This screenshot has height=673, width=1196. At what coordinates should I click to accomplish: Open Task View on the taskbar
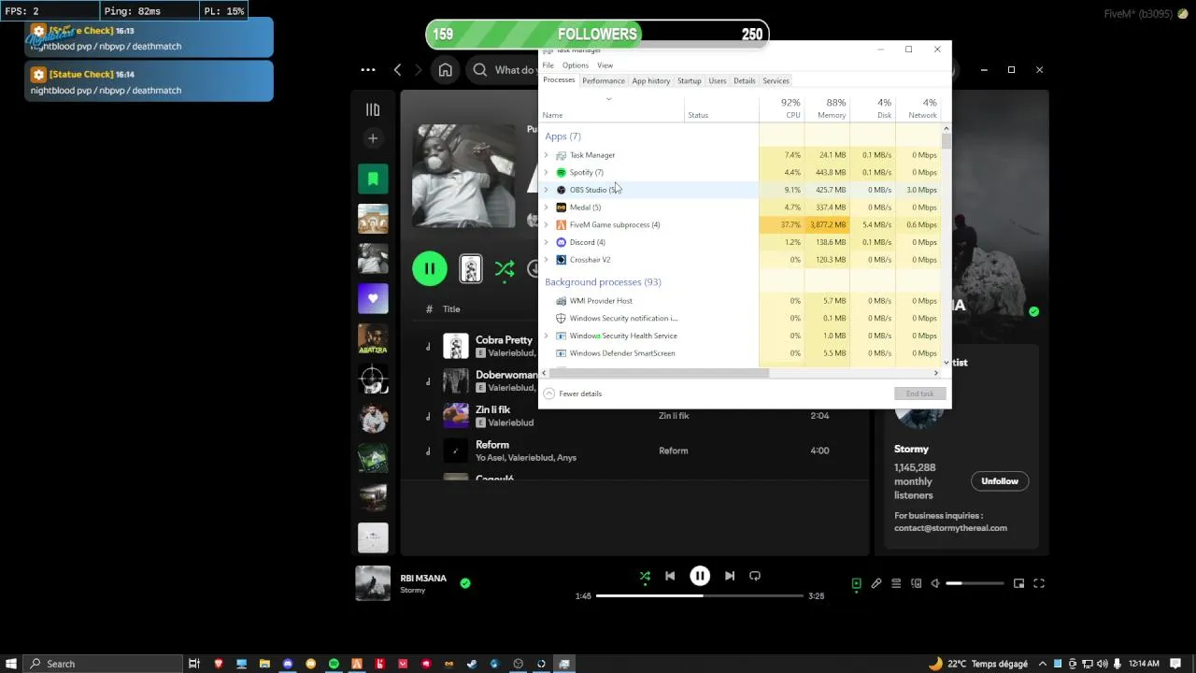194,664
